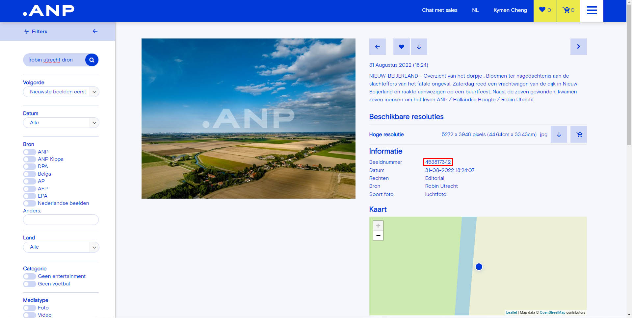
Task: Open the NL language menu
Action: [x=475, y=10]
